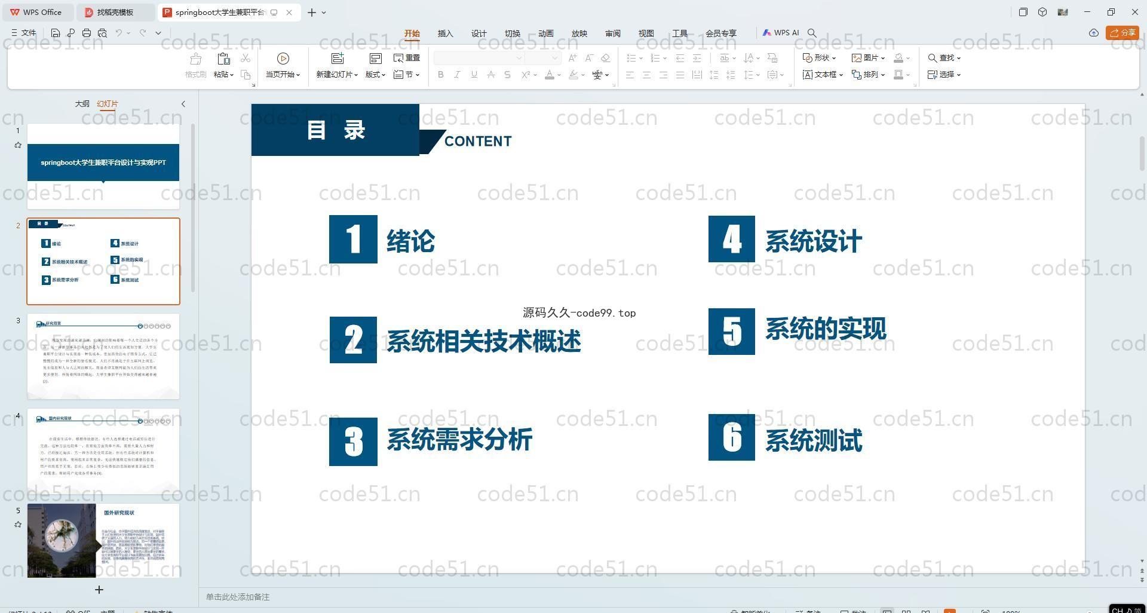The width and height of the screenshot is (1147, 613).
Task: Click the Cut scissors icon
Action: [246, 58]
